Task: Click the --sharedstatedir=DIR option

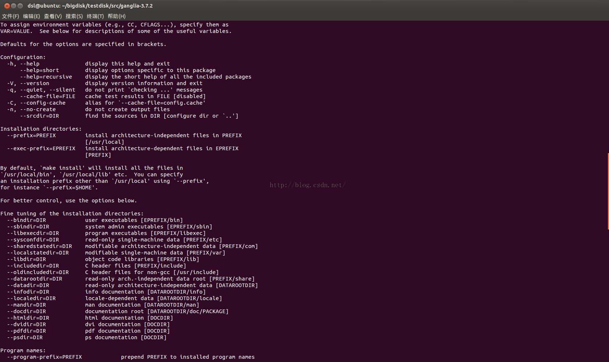Action: (x=40, y=246)
